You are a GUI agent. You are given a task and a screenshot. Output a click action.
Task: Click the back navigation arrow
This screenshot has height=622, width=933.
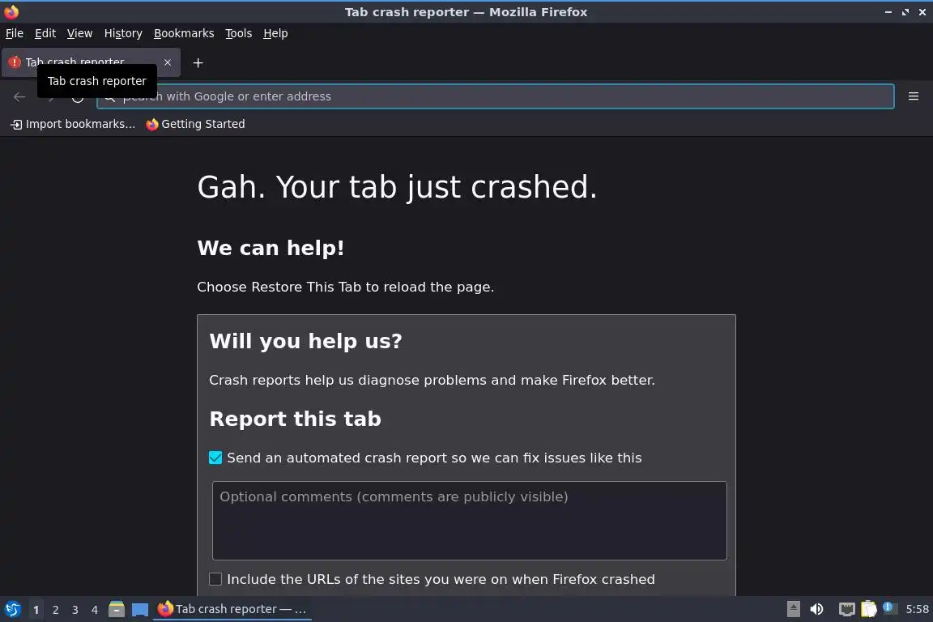click(19, 96)
